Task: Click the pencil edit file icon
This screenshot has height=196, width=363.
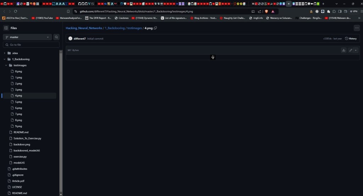Action: pos(350,50)
